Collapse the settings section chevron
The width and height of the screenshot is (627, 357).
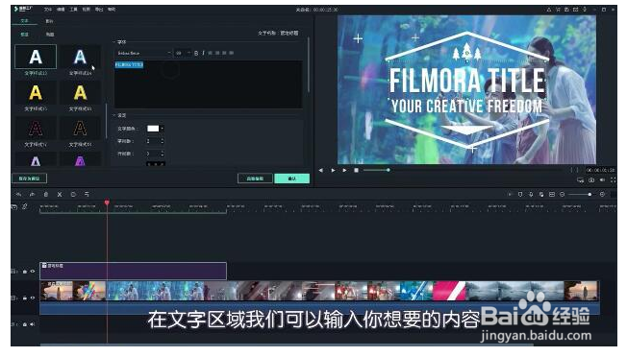114,115
